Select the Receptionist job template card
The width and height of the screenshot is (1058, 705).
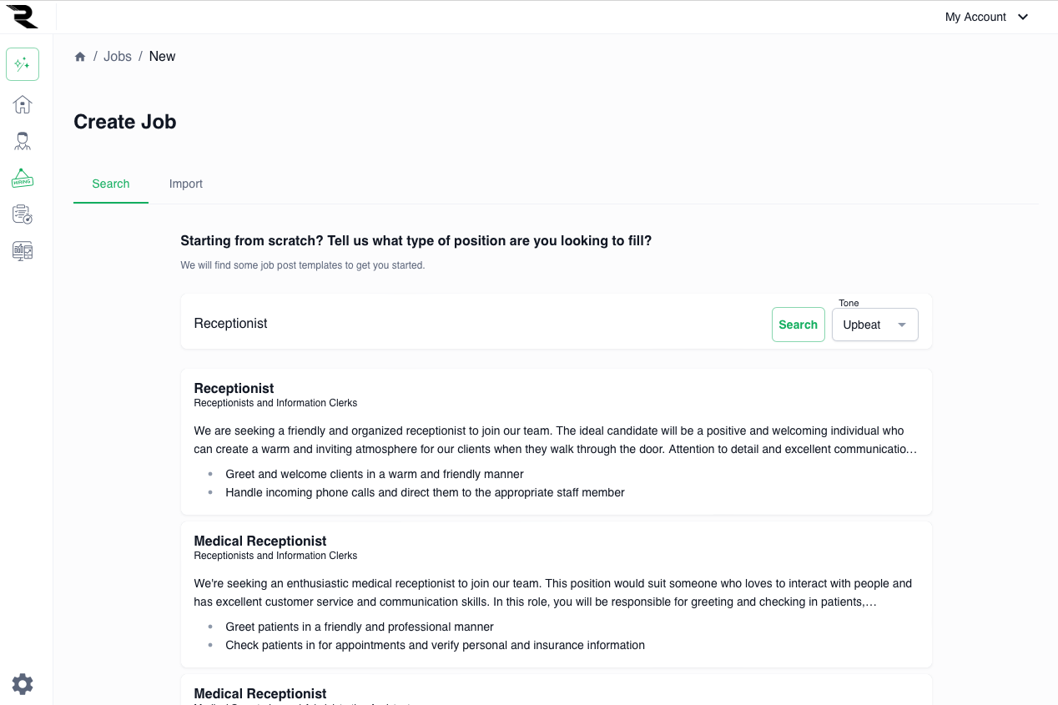pyautogui.click(x=556, y=441)
